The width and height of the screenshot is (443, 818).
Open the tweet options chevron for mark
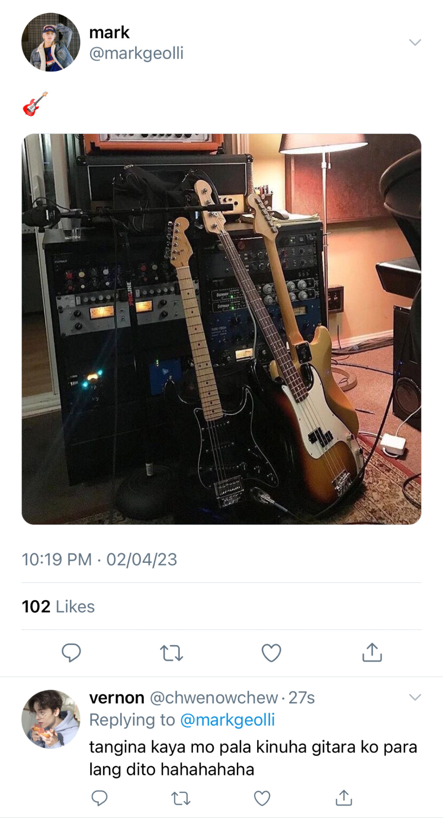tap(415, 42)
